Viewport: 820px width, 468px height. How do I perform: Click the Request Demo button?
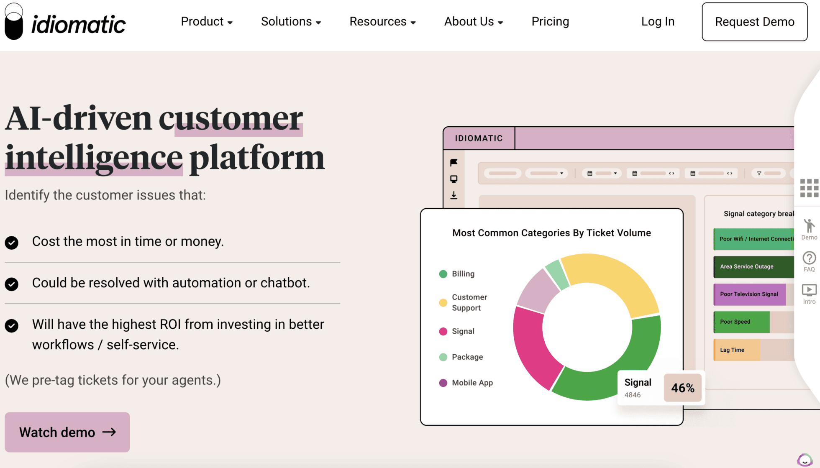pyautogui.click(x=755, y=22)
